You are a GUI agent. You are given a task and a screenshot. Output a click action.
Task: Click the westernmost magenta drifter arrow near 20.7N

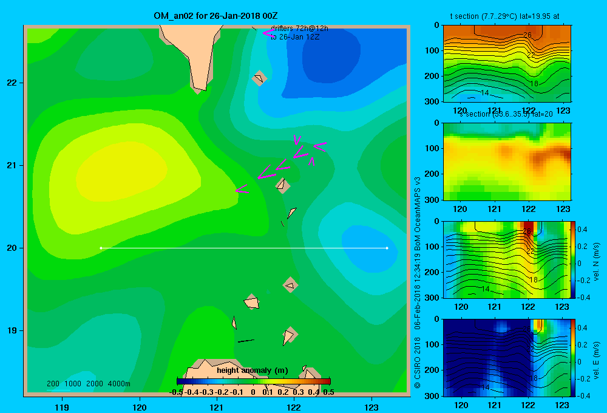click(x=242, y=189)
